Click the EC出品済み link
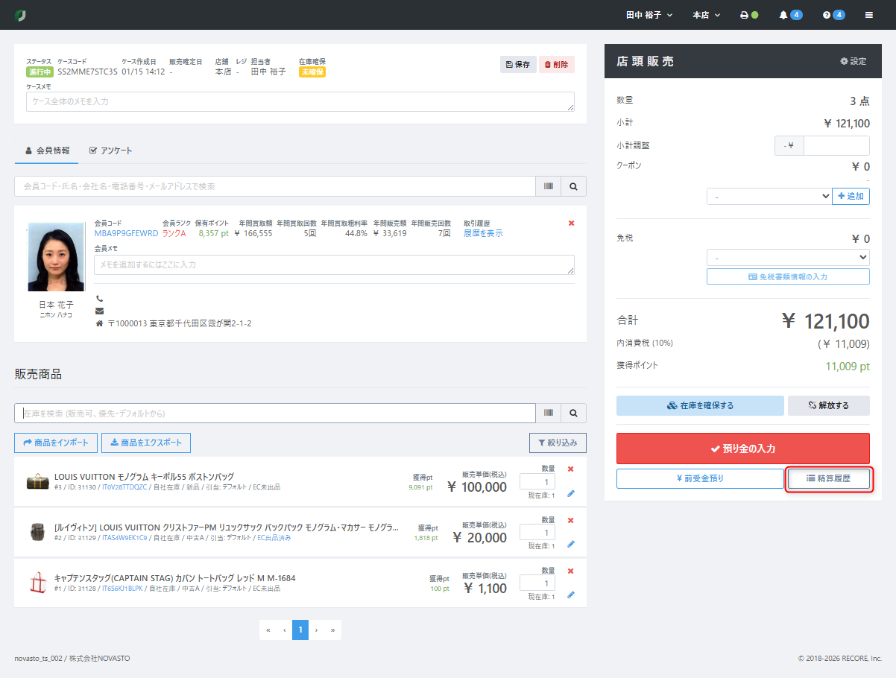The image size is (896, 678). pyautogui.click(x=274, y=537)
